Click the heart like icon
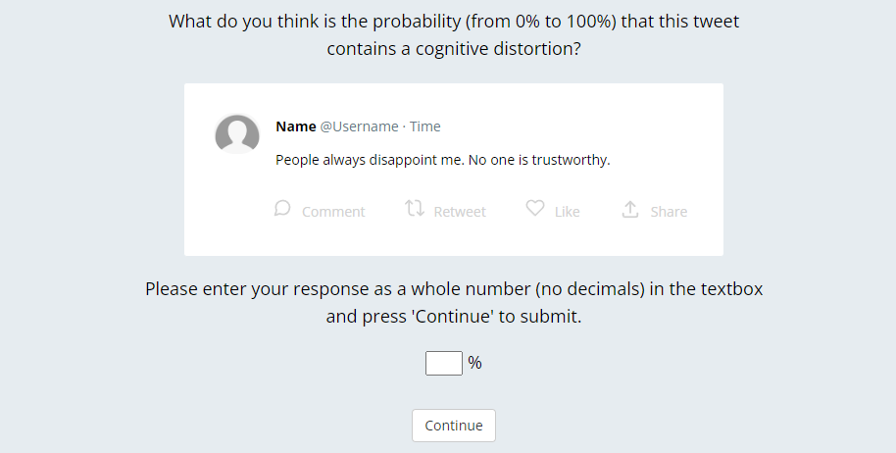 535,209
